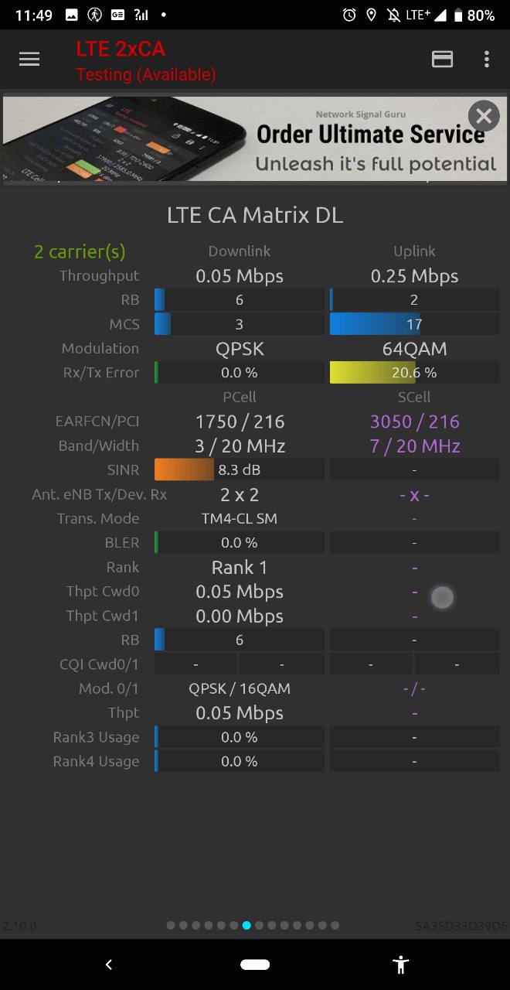
Task: Tap the SCell EARFCN 3050 / 216 value
Action: 415,422
